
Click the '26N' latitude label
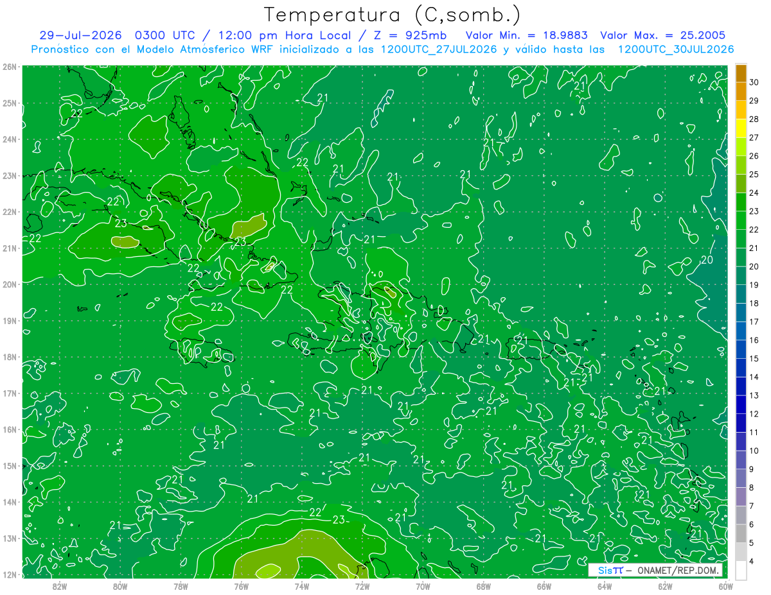(9, 67)
